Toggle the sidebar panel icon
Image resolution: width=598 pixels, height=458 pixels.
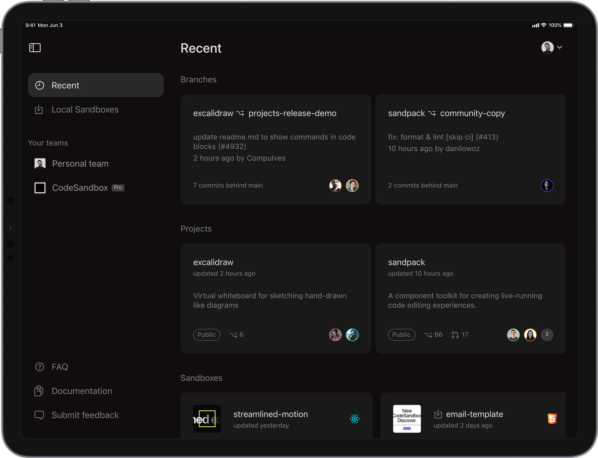[35, 48]
